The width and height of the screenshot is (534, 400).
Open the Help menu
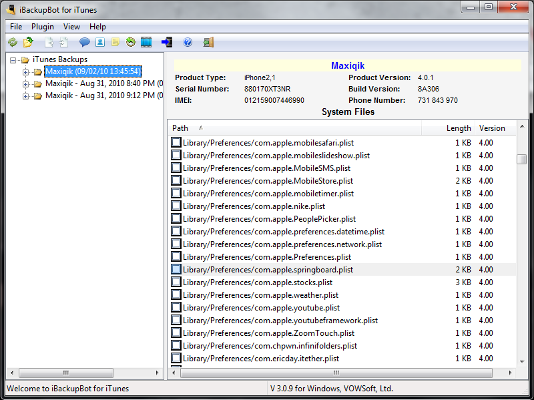click(x=97, y=27)
